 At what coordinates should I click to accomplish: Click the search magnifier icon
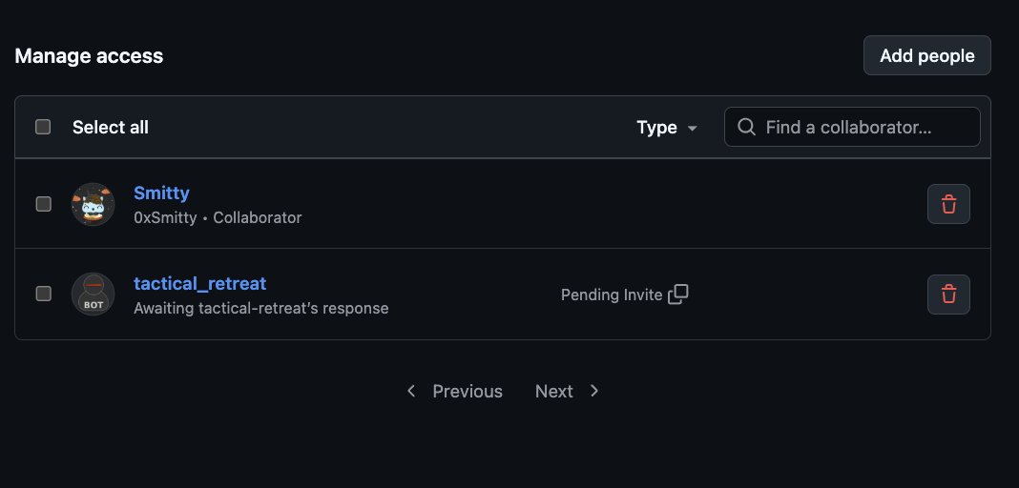747,127
